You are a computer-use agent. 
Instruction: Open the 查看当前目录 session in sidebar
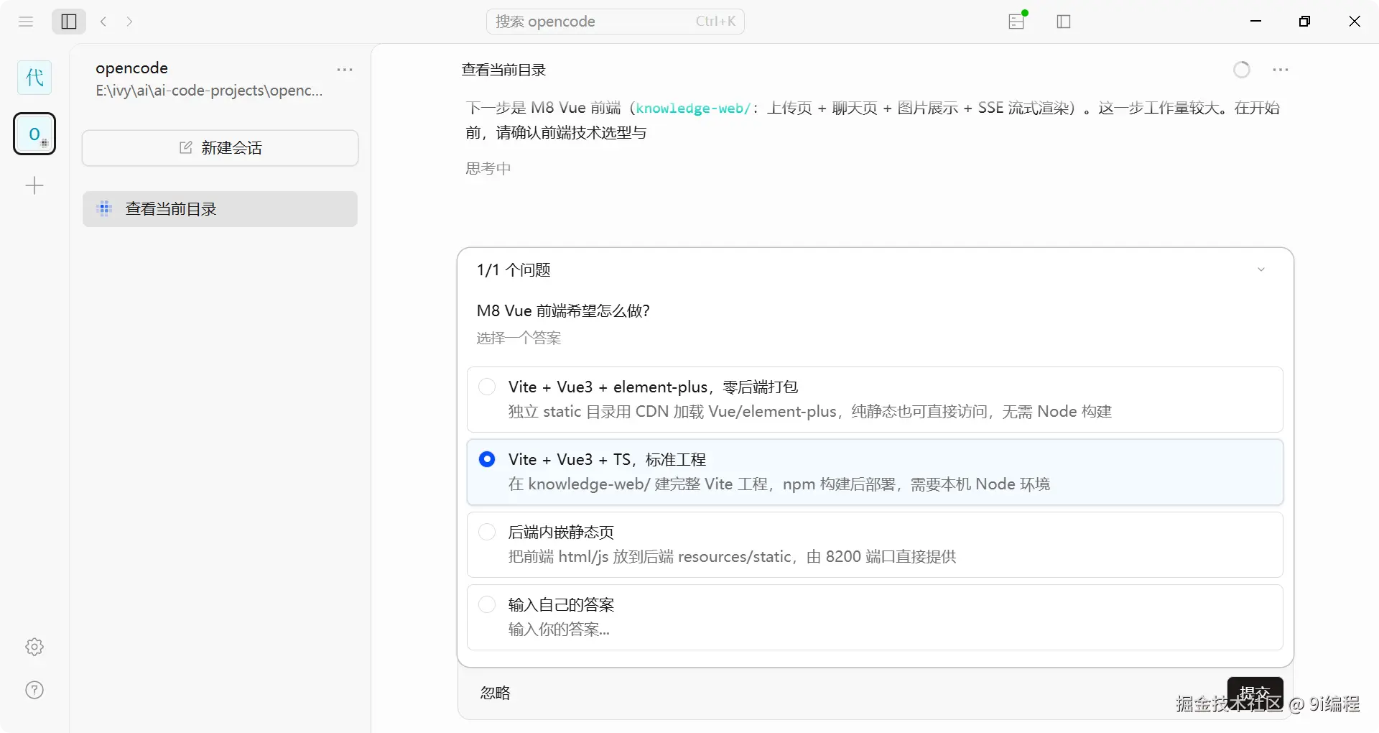[220, 209]
